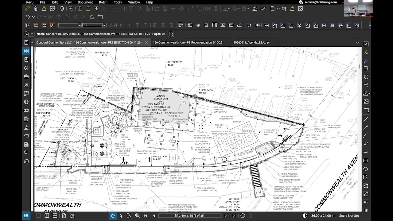Select the rectangle sketch-to-scale tool

pyautogui.click(x=36, y=25)
